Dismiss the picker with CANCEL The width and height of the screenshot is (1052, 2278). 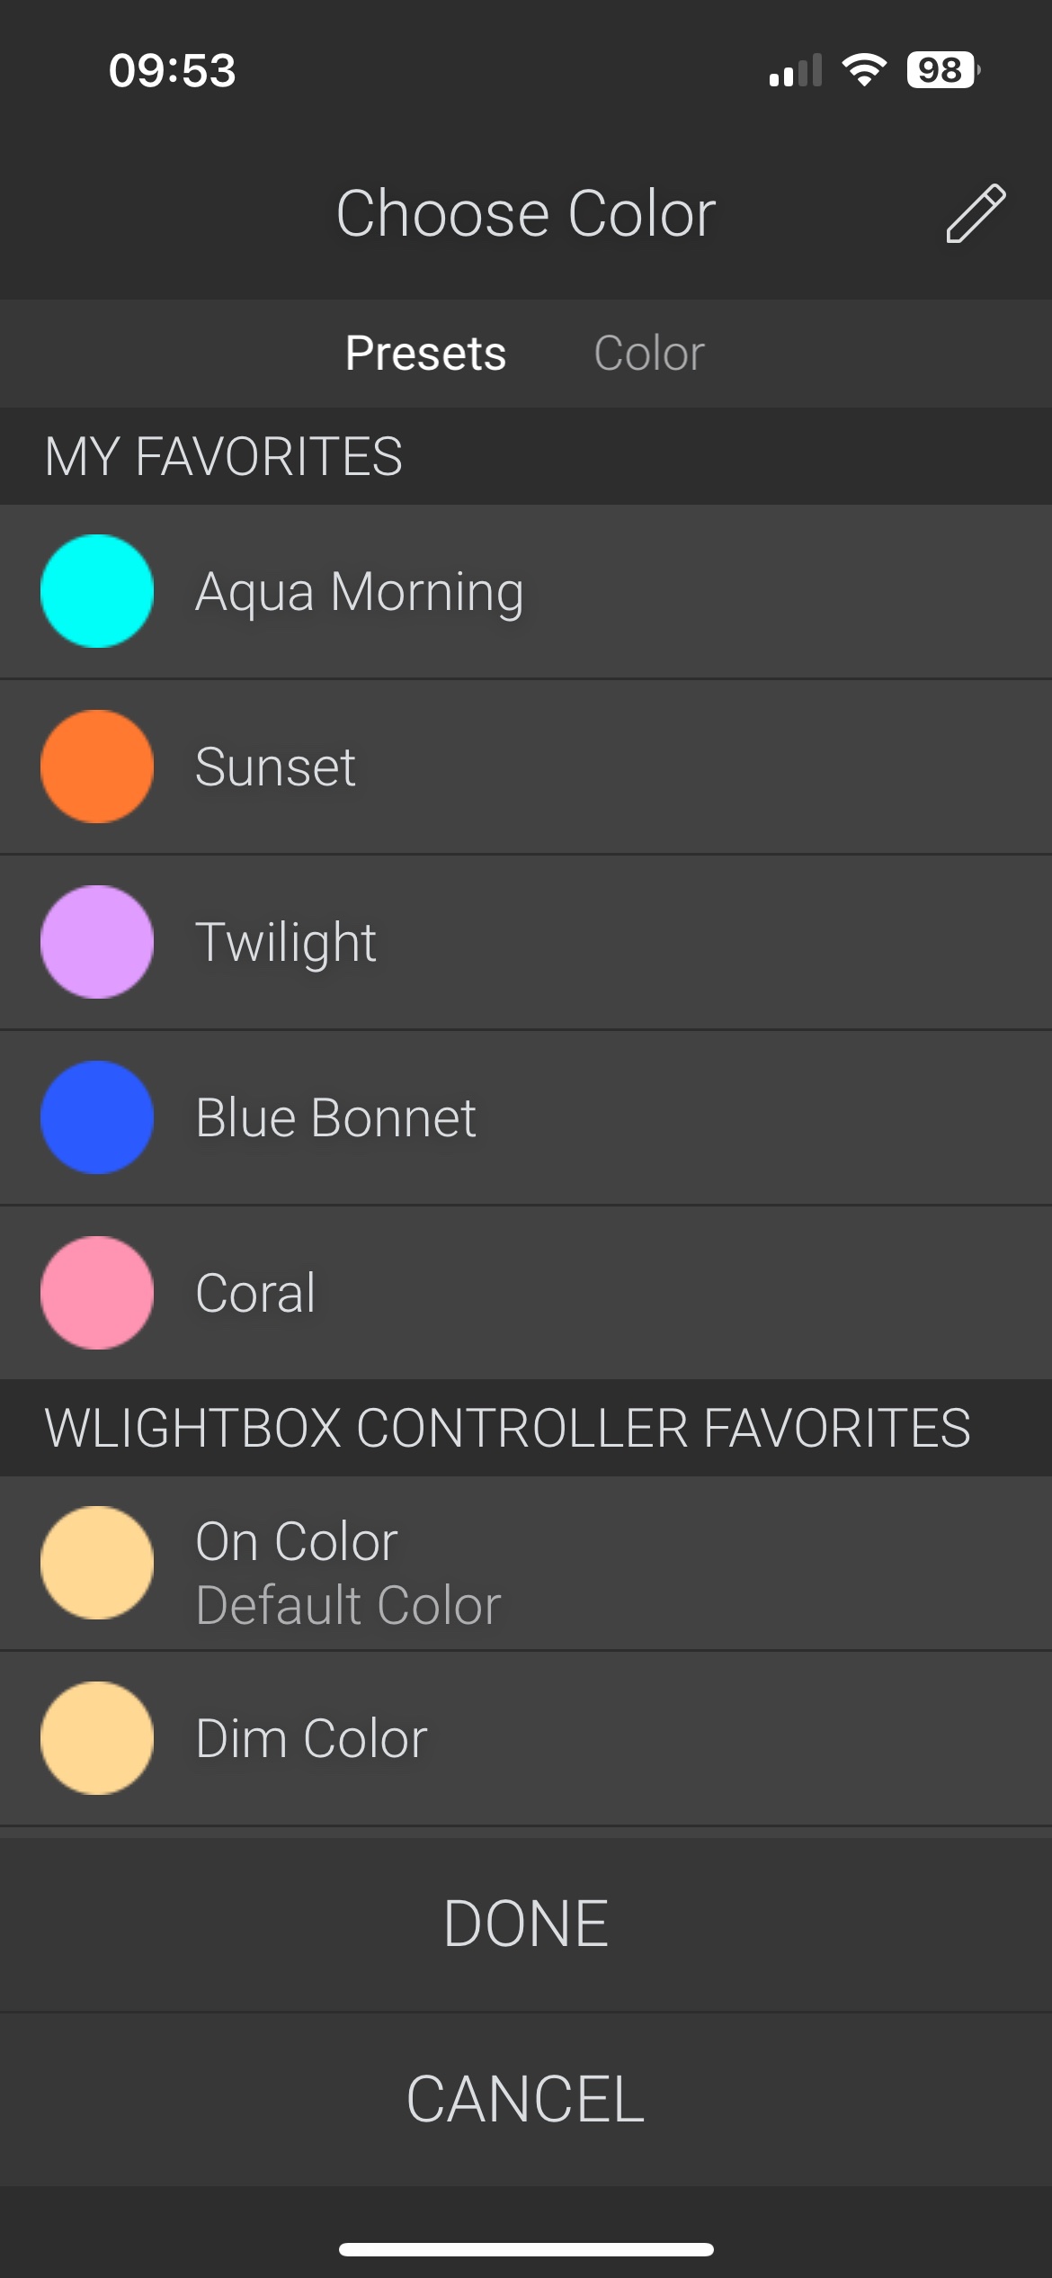[526, 2099]
